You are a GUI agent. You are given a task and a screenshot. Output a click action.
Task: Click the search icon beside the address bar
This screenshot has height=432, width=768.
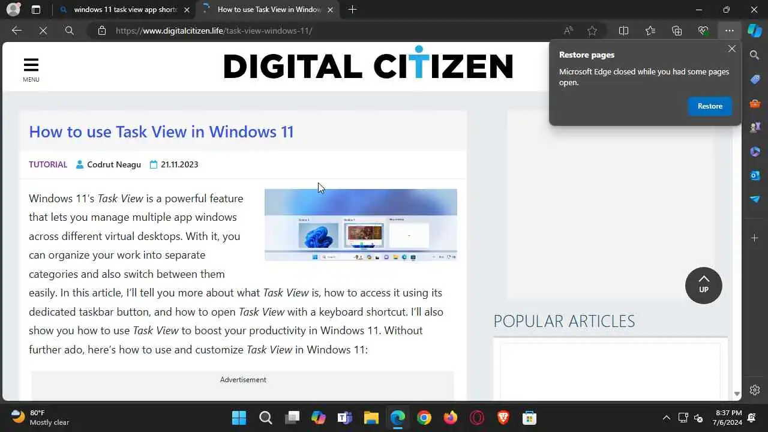pyautogui.click(x=70, y=31)
